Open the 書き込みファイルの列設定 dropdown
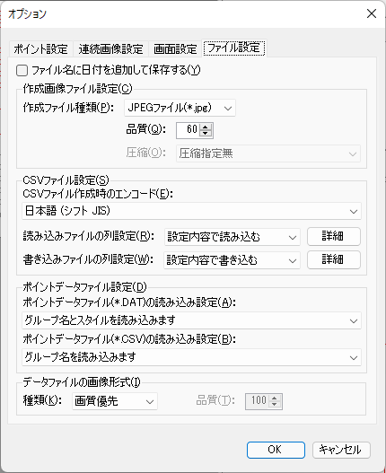 (x=232, y=260)
